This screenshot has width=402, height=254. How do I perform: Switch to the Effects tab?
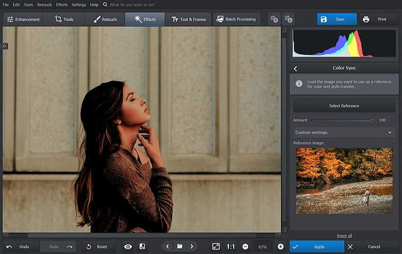pyautogui.click(x=145, y=19)
